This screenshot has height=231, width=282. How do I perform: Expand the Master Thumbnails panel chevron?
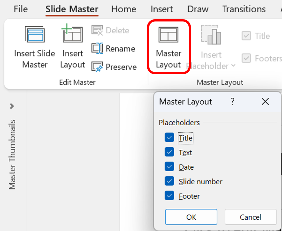point(12,106)
